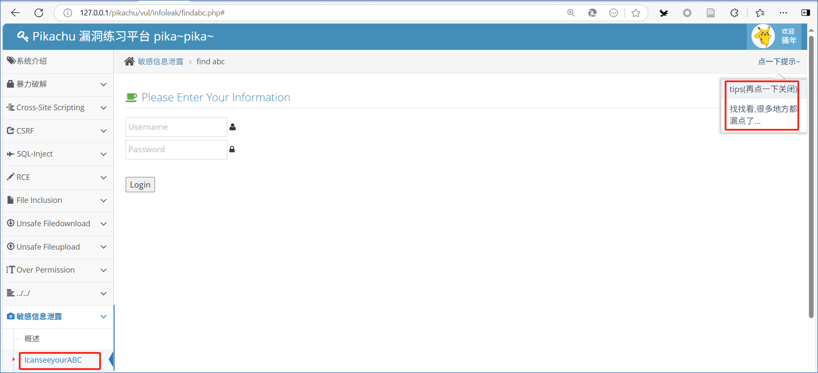Open the RCE sidebar menu

[58, 177]
